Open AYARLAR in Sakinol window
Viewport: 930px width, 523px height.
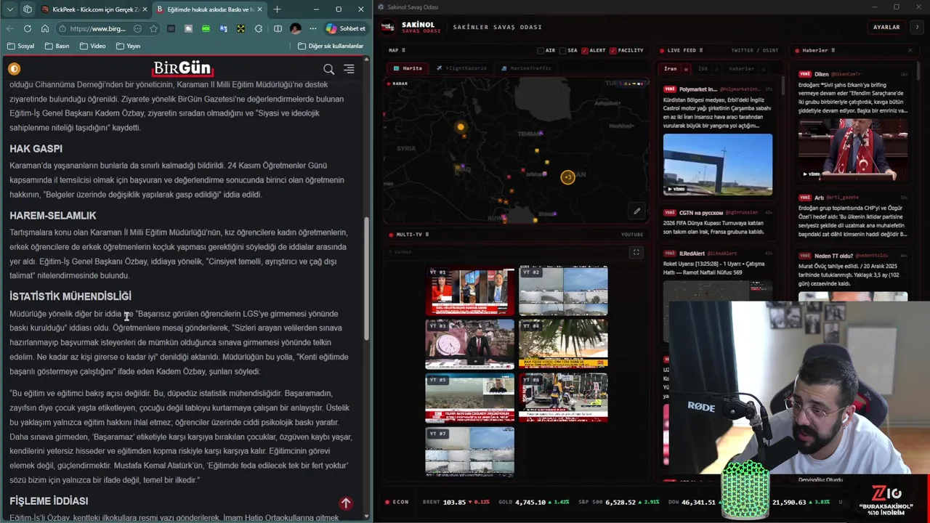[x=886, y=27]
